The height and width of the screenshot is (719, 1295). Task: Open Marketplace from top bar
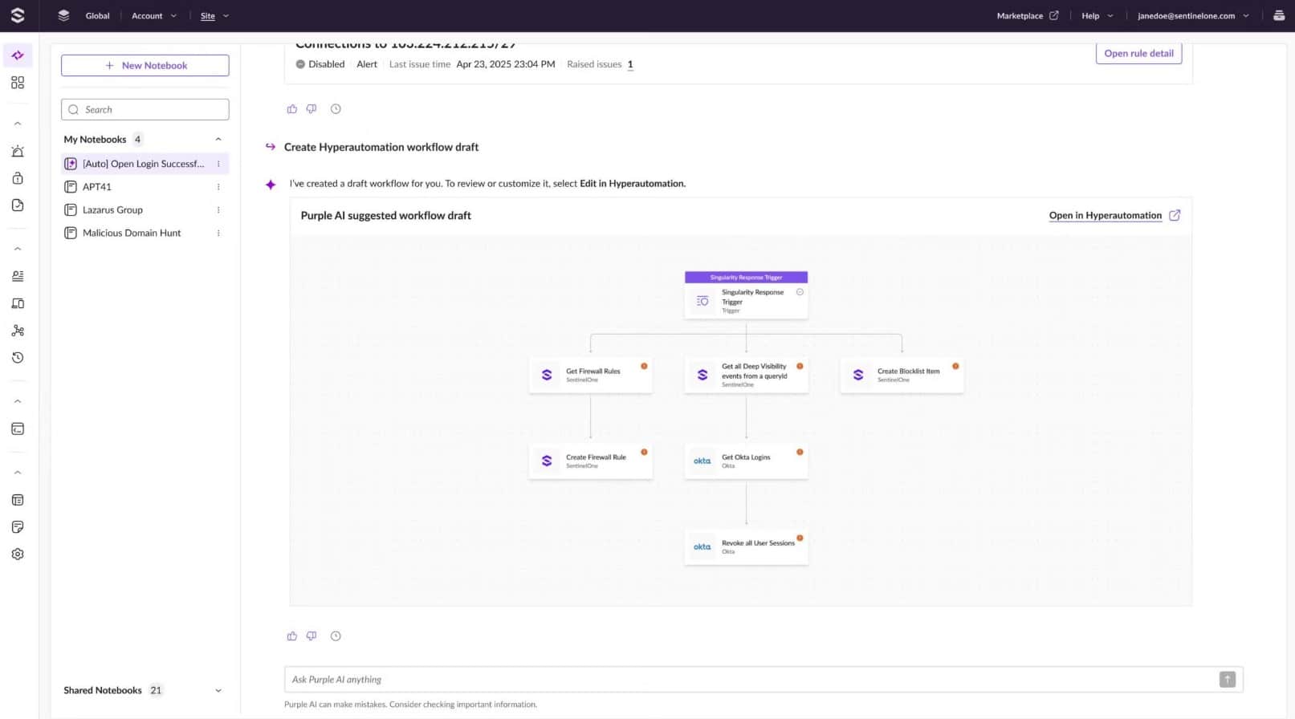pos(1028,15)
